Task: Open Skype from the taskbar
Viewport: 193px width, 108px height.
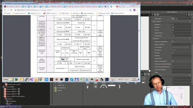Action: click(72, 79)
